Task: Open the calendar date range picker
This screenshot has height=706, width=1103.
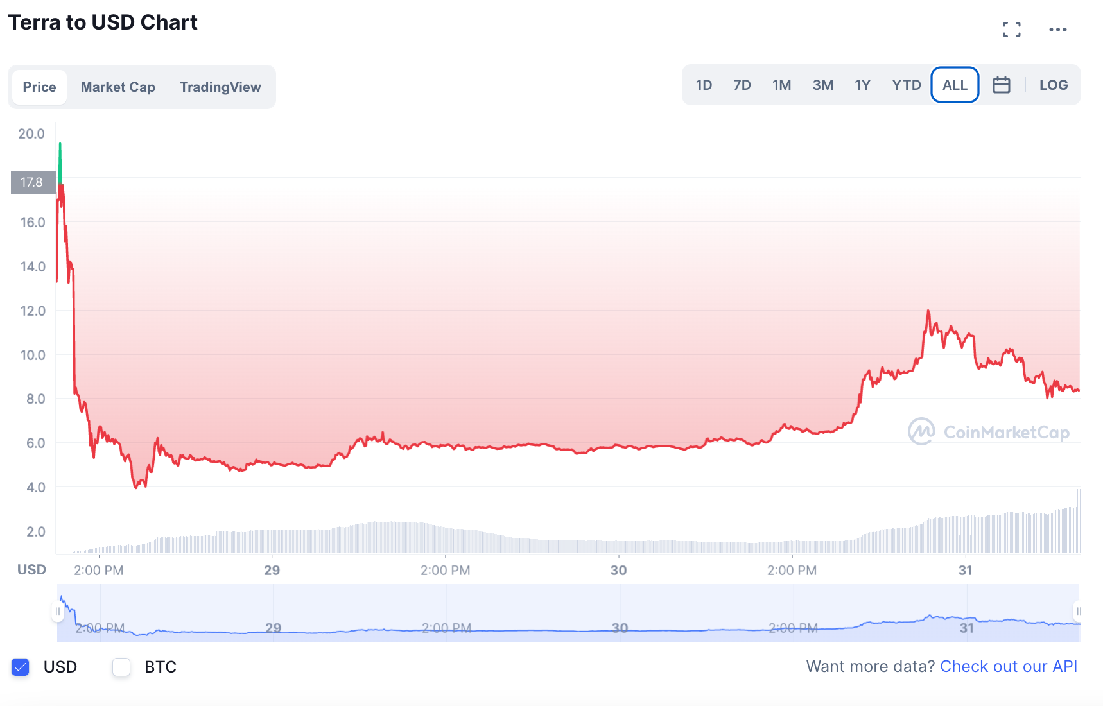Action: tap(1001, 85)
